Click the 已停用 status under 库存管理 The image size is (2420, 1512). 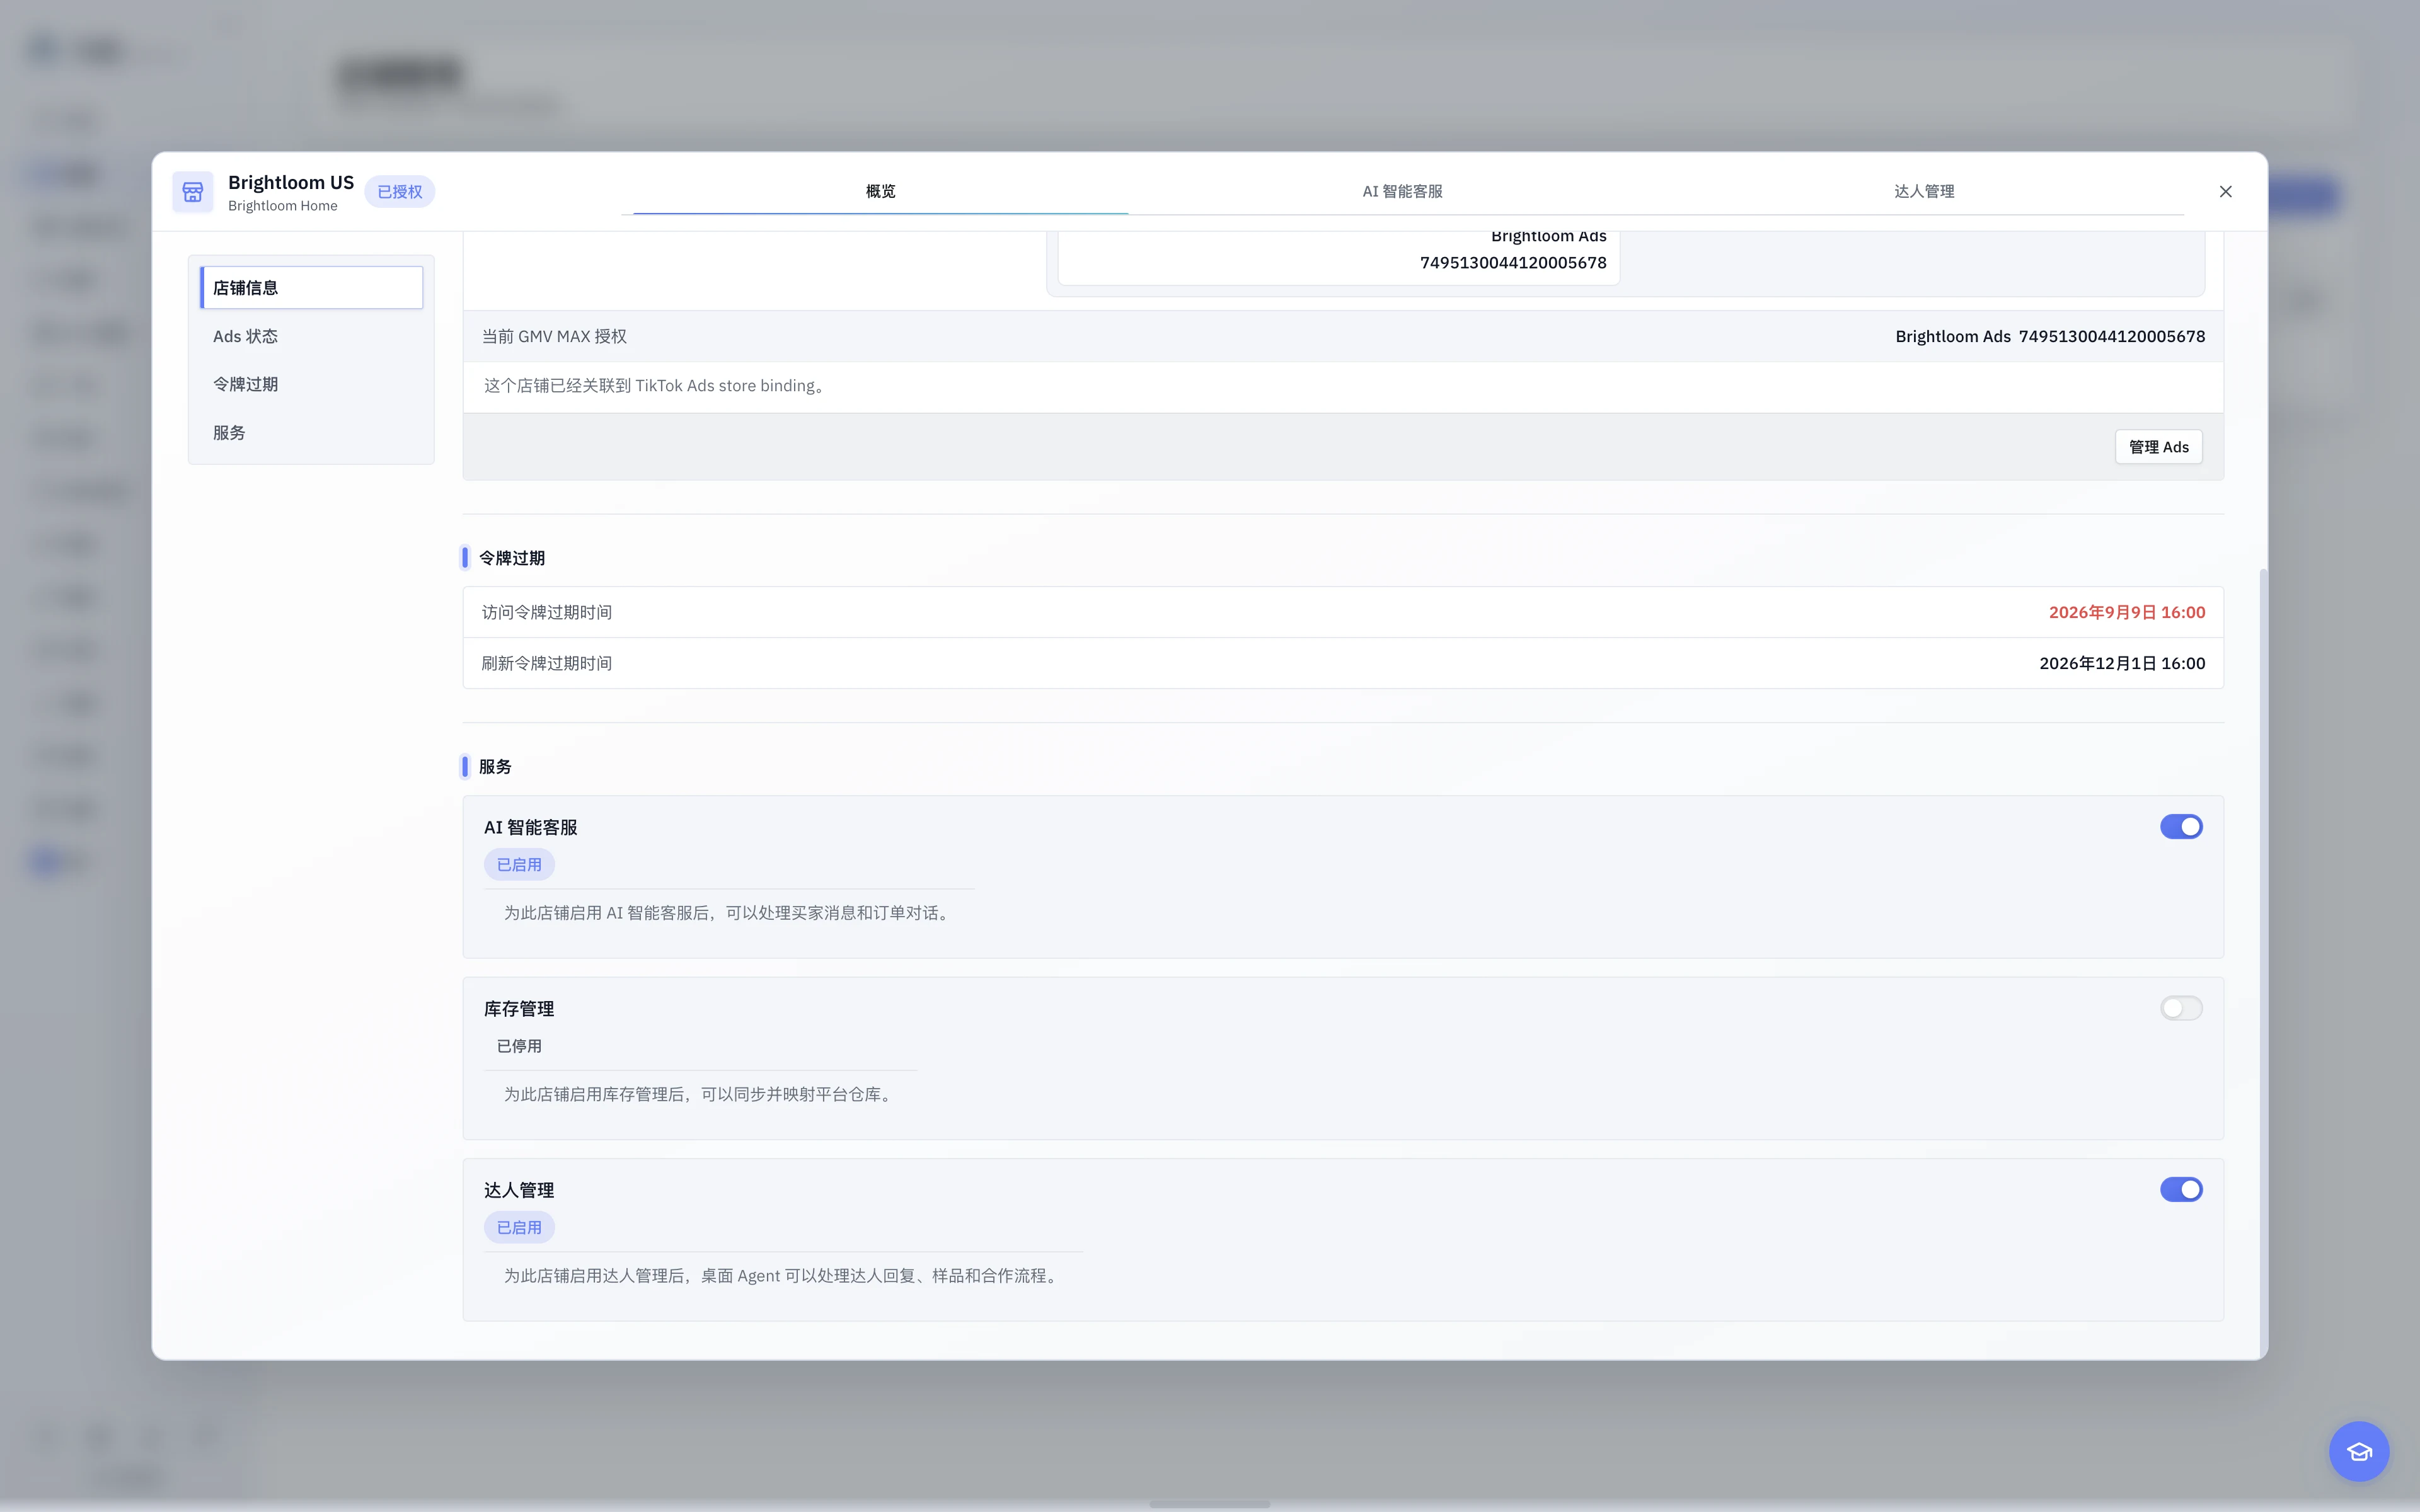click(519, 1046)
